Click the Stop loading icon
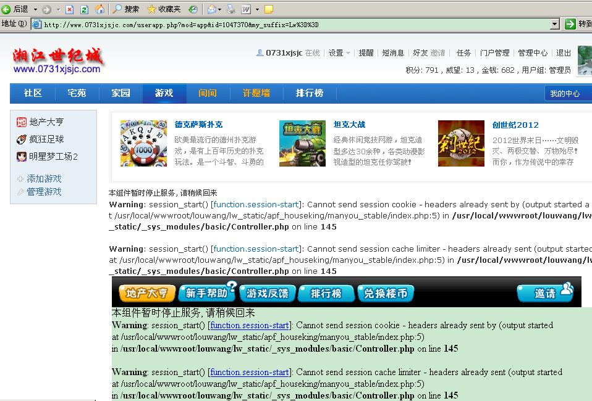Screen dimensions: 592x401 click(69, 9)
